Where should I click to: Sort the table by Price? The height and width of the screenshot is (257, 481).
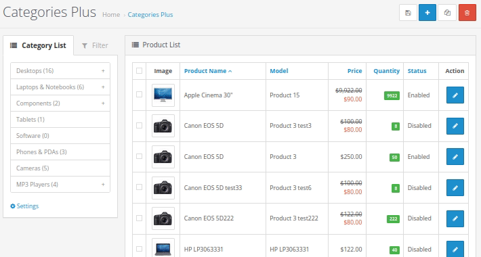pos(354,71)
